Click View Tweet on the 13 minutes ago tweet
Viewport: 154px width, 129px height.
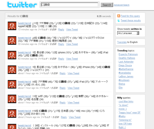(x=72, y=29)
